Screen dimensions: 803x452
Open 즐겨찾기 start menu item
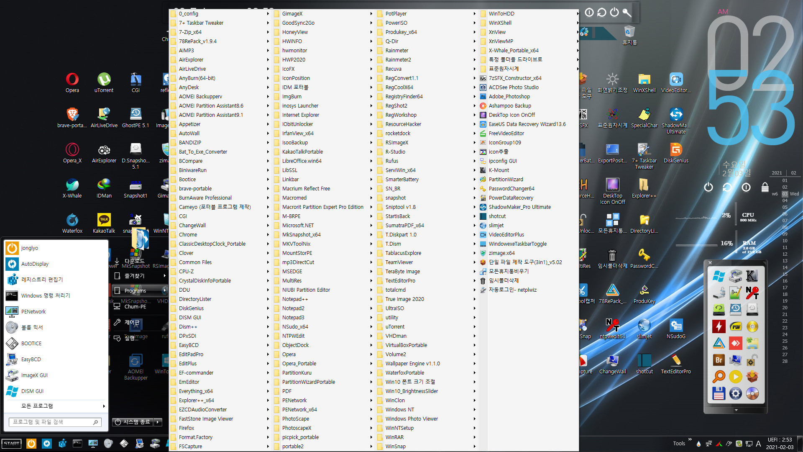tap(140, 276)
